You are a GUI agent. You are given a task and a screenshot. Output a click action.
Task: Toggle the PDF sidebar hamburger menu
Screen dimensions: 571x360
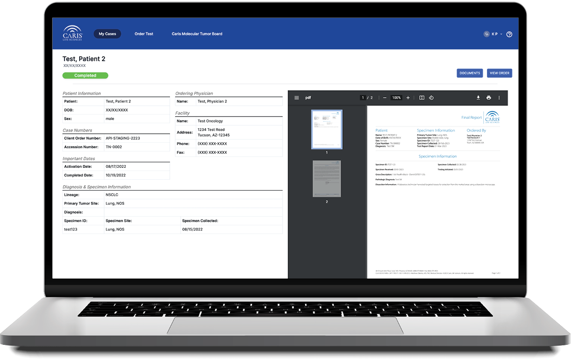pyautogui.click(x=297, y=98)
